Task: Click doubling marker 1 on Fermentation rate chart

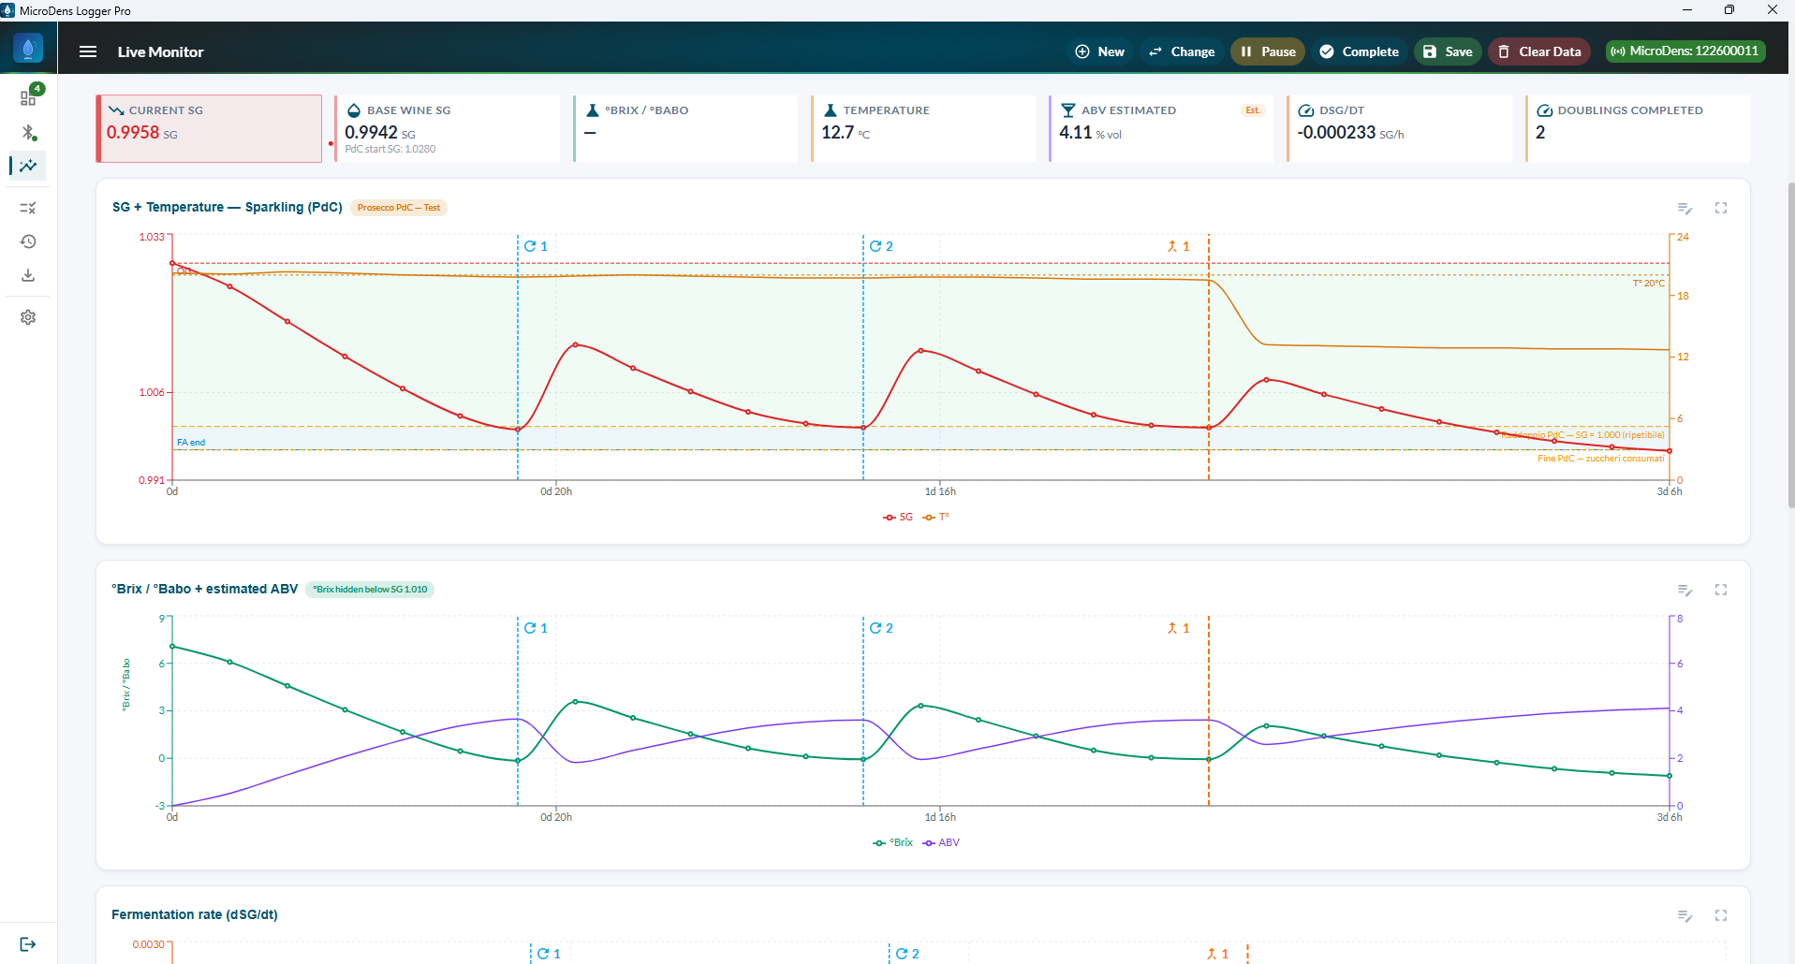Action: tap(549, 954)
